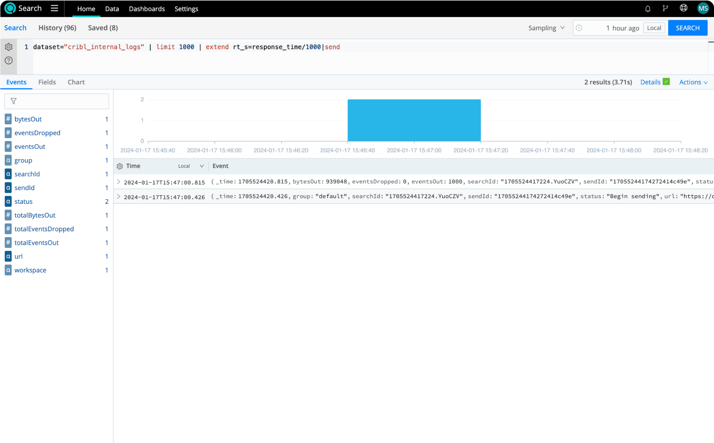714x443 pixels.
Task: Click the Time column settings gear icon
Action: [x=120, y=166]
